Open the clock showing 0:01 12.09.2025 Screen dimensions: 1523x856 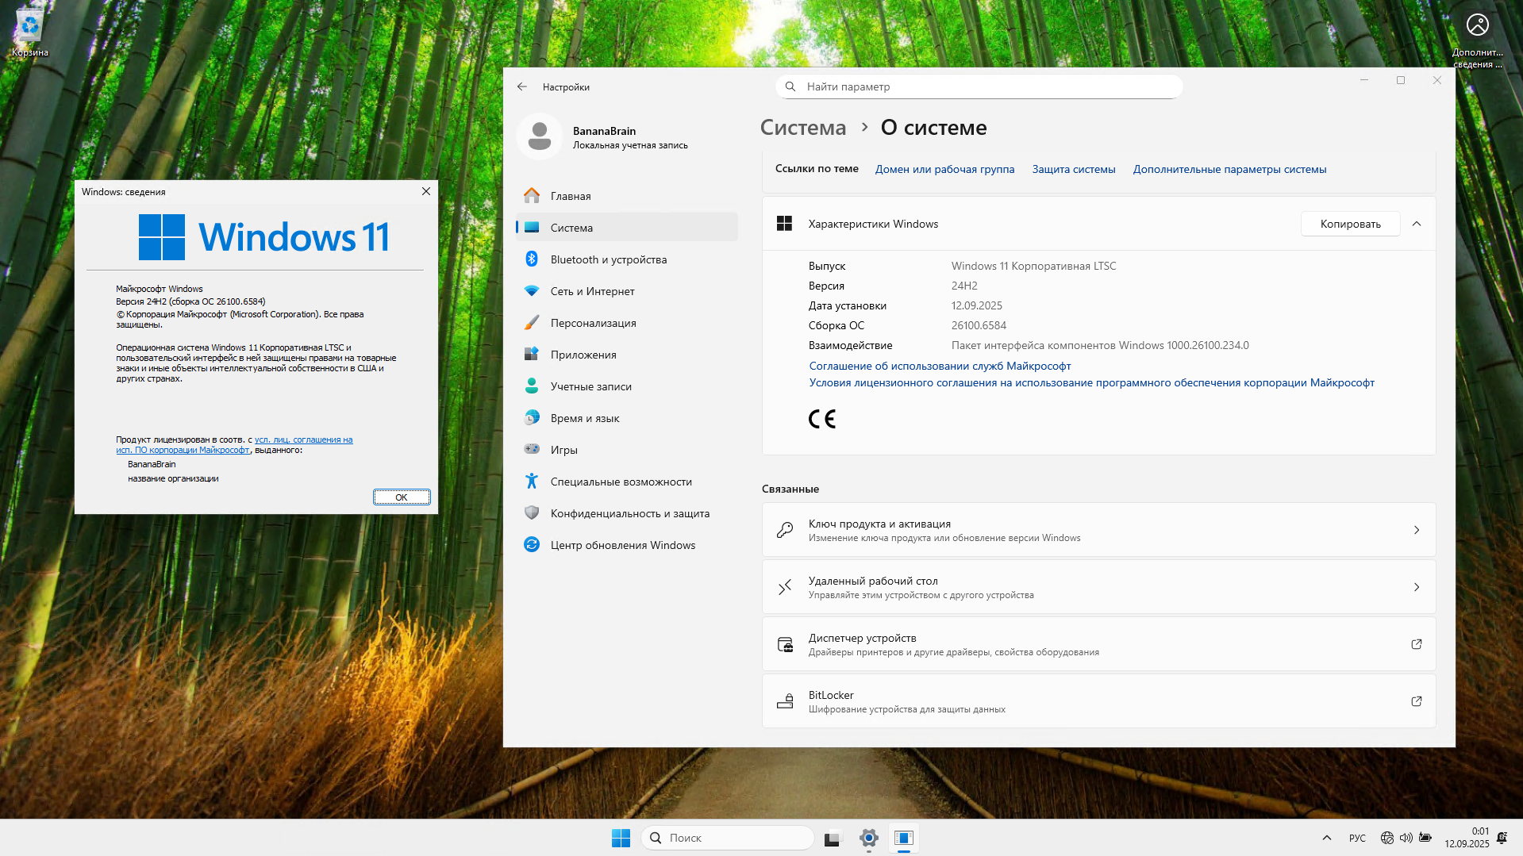(x=1467, y=838)
